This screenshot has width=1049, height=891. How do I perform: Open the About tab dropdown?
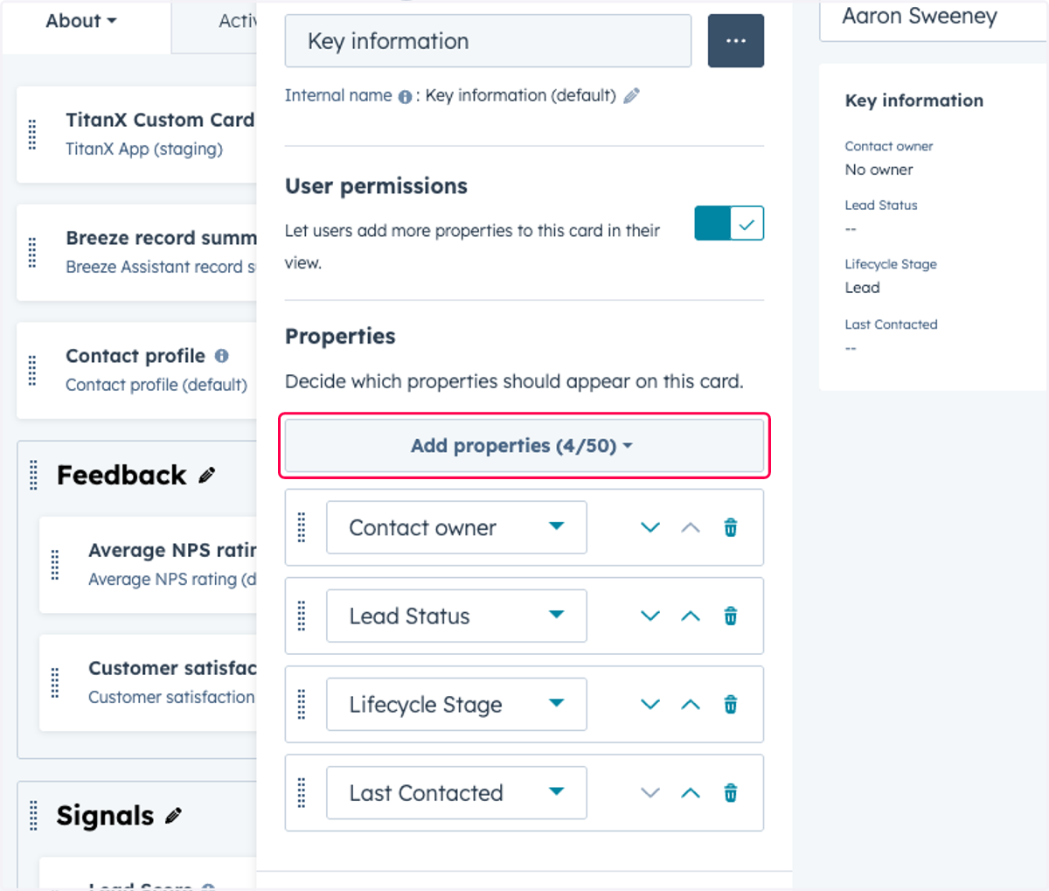[81, 21]
